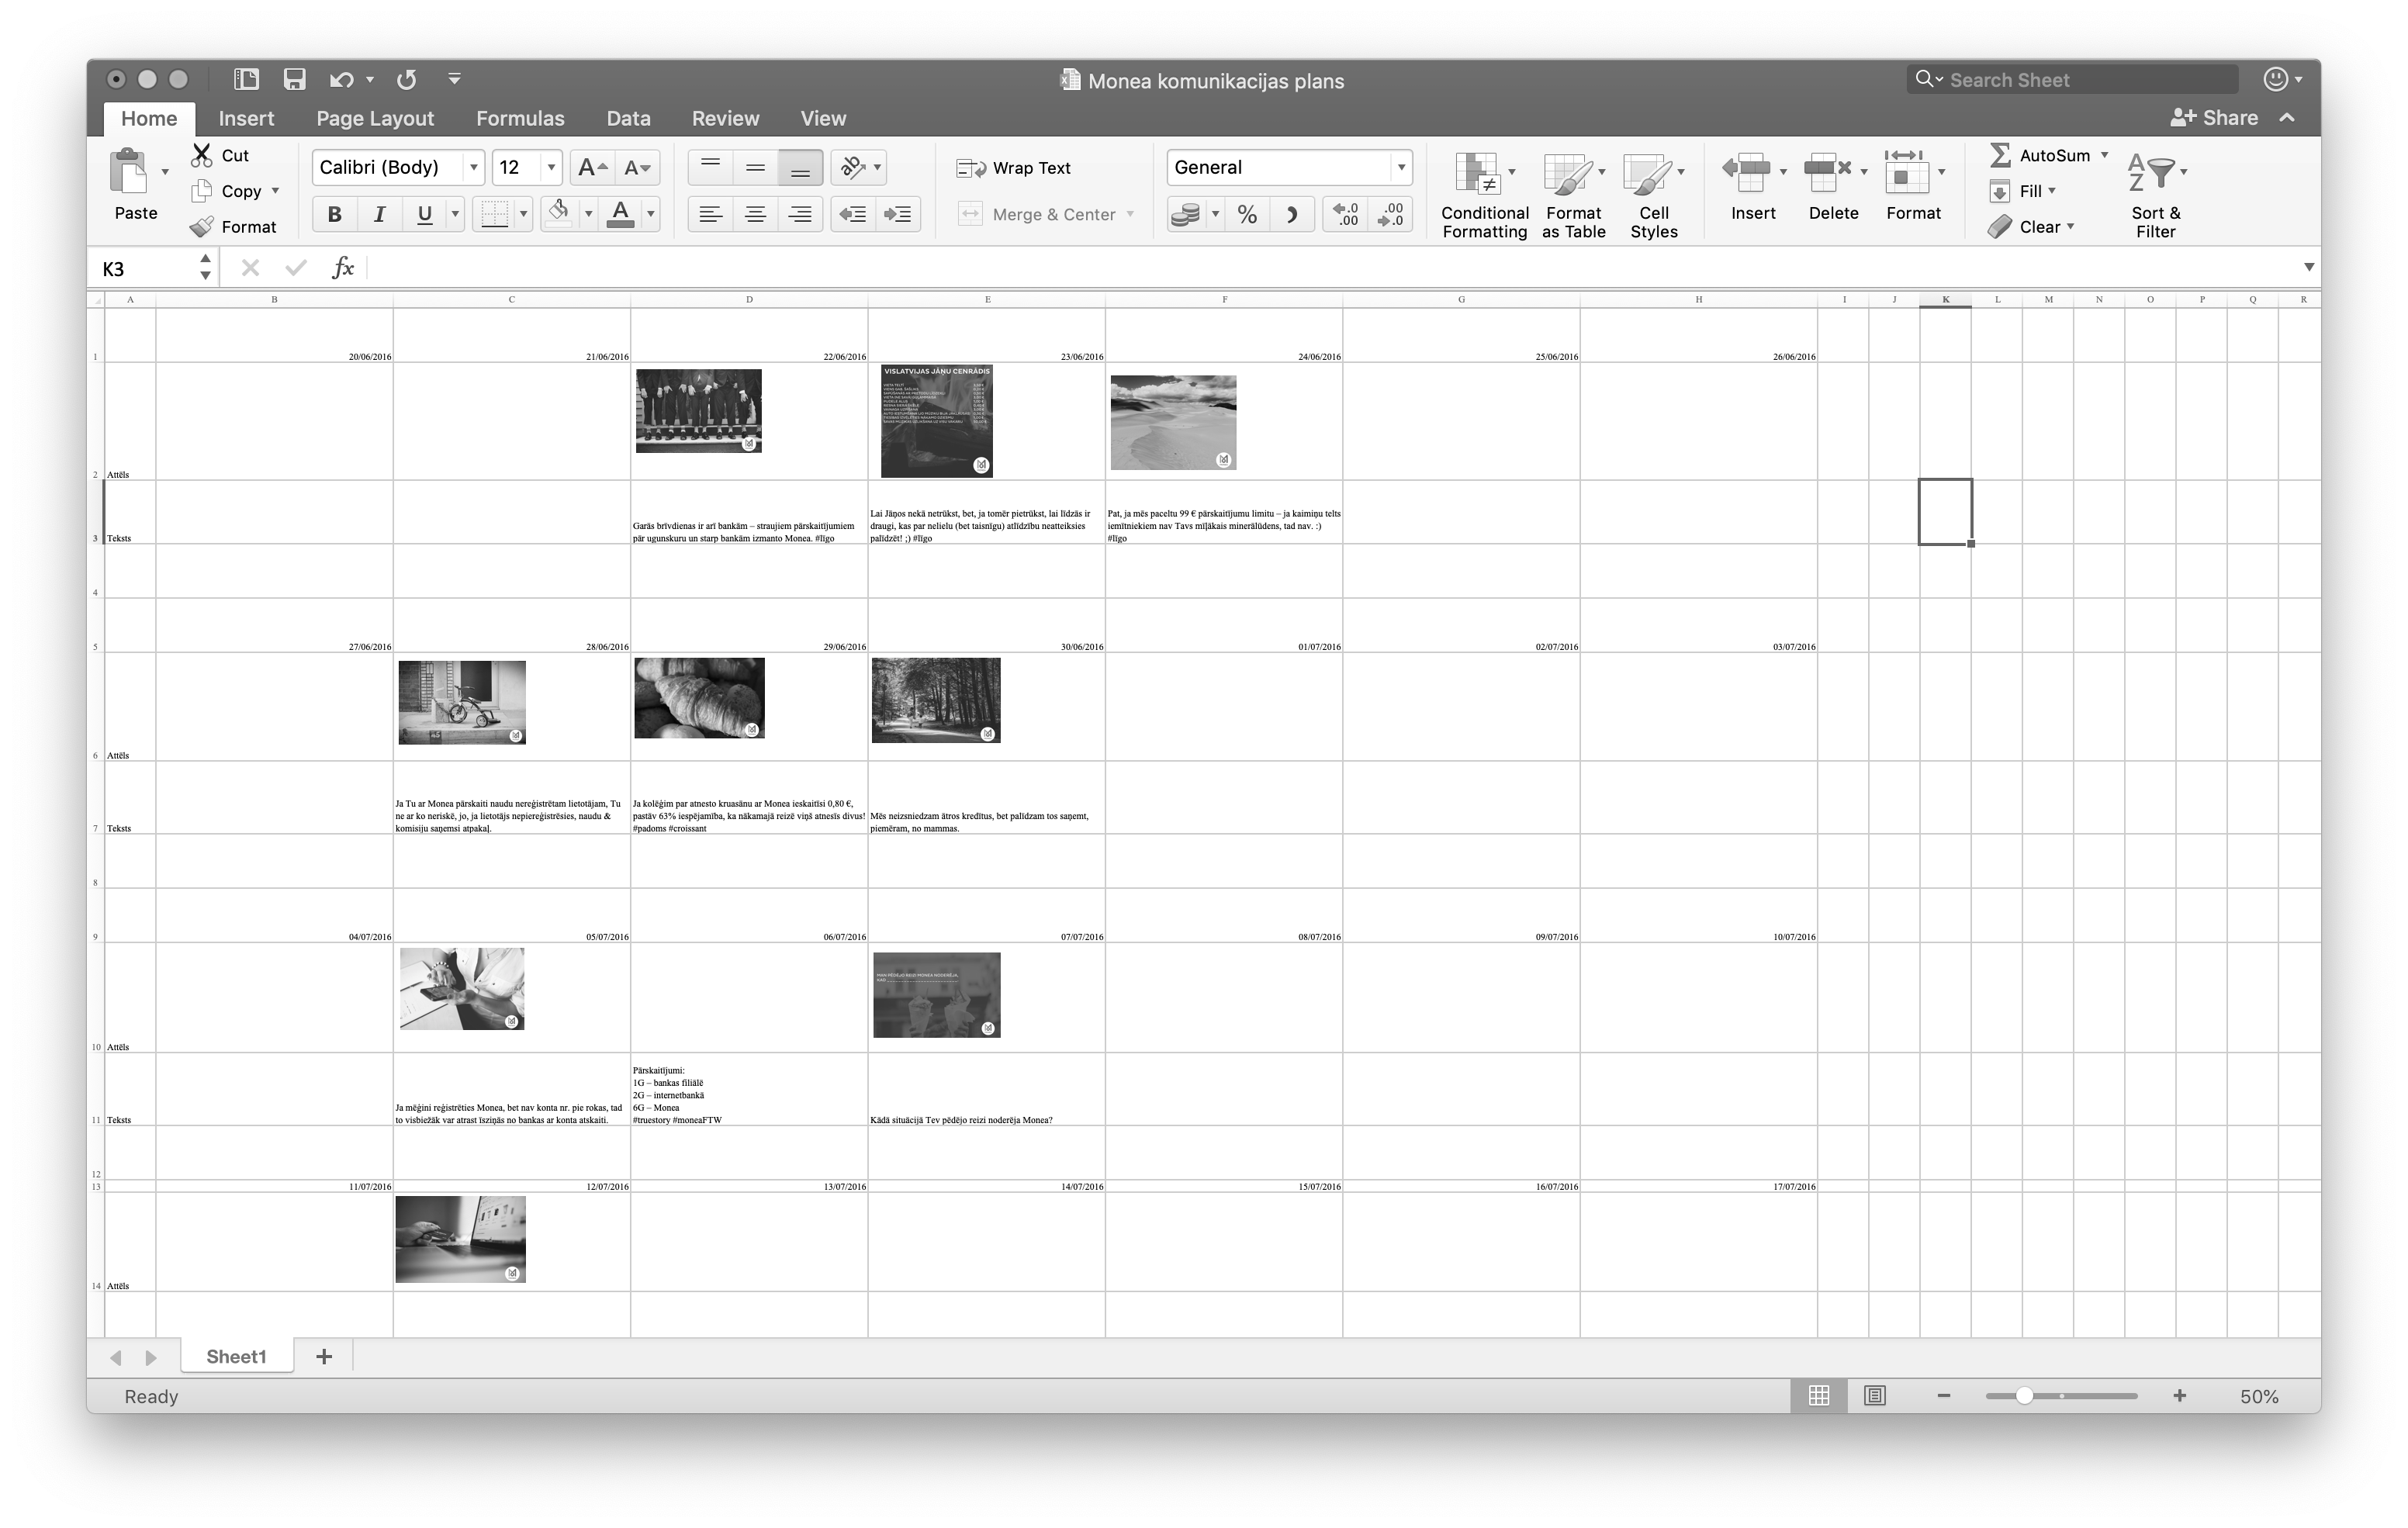The width and height of the screenshot is (2408, 1528).
Task: Click the Paste clipboard icon
Action: point(128,171)
